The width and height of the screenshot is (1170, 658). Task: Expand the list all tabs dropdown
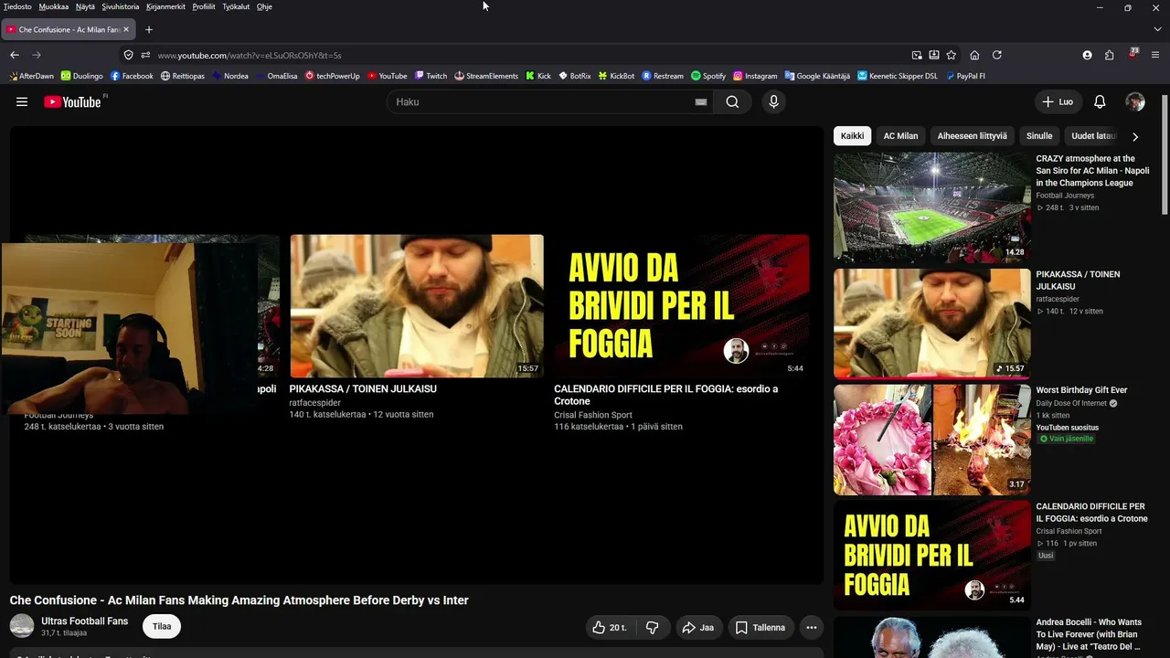1157,29
